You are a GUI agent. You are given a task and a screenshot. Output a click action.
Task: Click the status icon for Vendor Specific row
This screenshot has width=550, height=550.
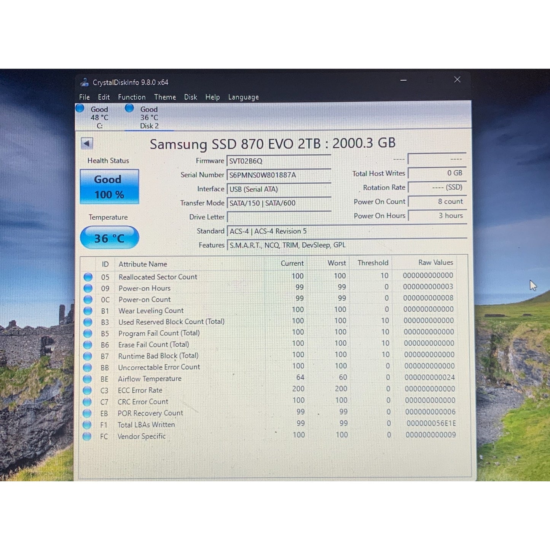pos(87,436)
